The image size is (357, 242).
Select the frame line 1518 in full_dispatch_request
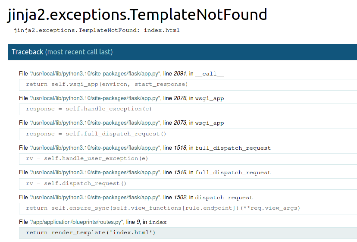point(145,148)
